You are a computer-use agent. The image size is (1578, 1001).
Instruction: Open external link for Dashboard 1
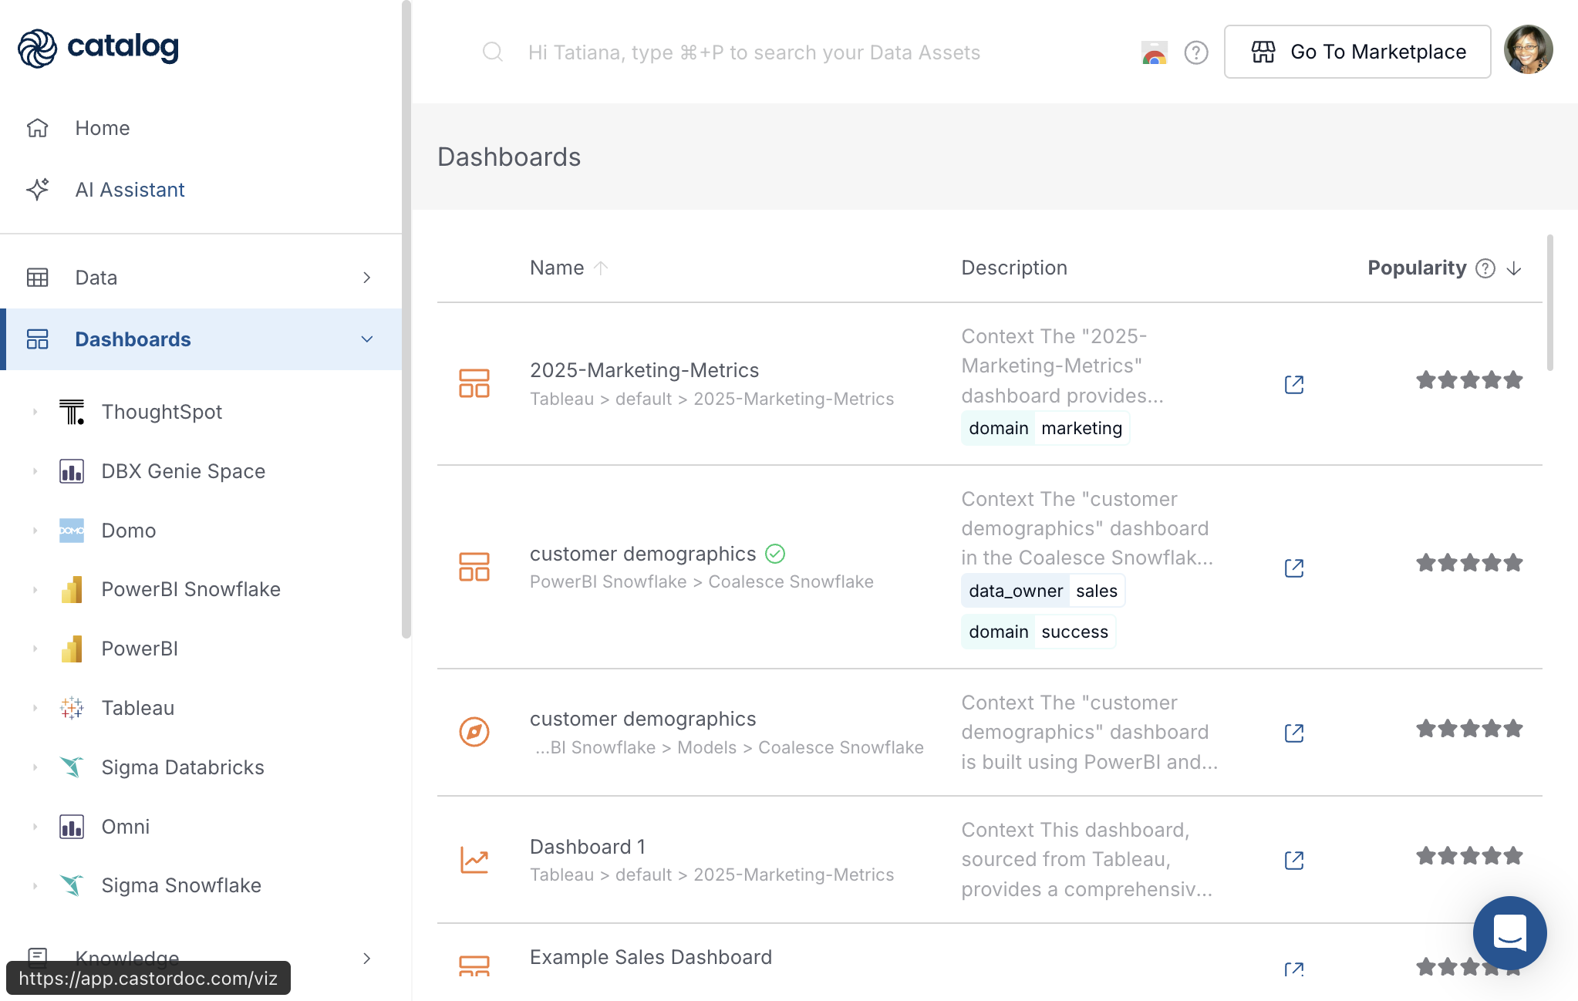(x=1294, y=860)
